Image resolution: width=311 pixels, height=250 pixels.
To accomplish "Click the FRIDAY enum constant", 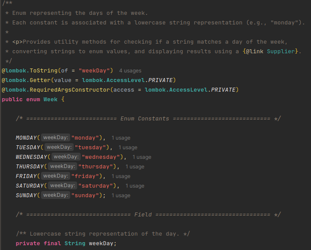I will (x=26, y=176).
